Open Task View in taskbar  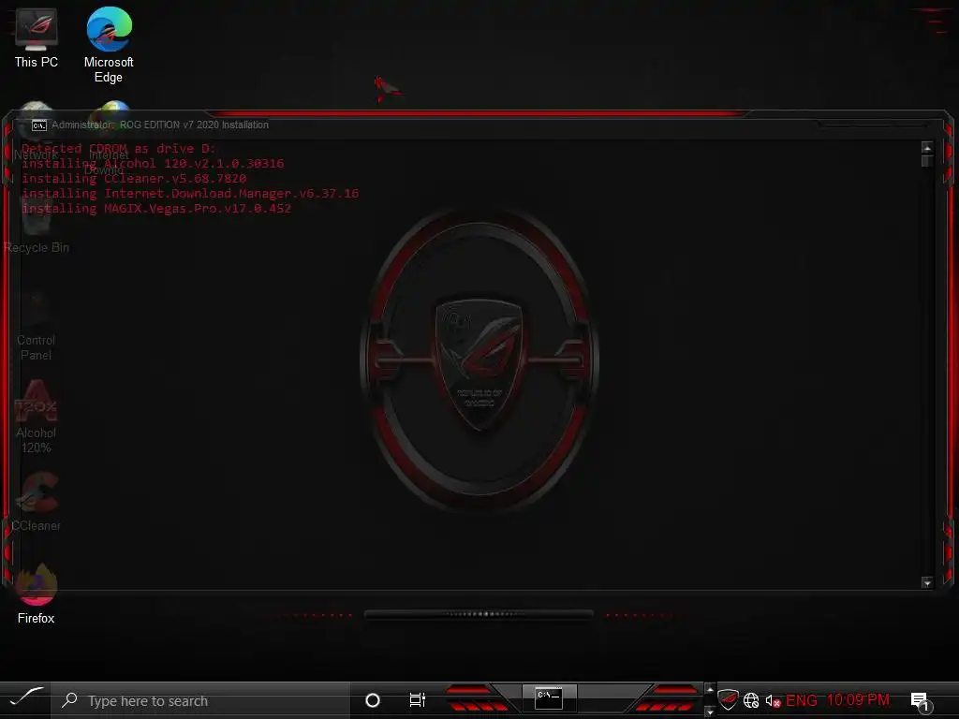(x=417, y=700)
